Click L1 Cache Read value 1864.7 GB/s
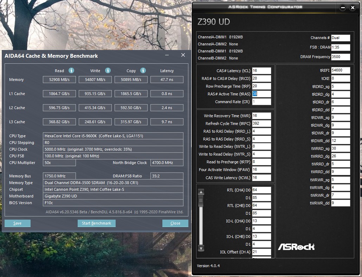362x277 pixels. tap(59, 94)
